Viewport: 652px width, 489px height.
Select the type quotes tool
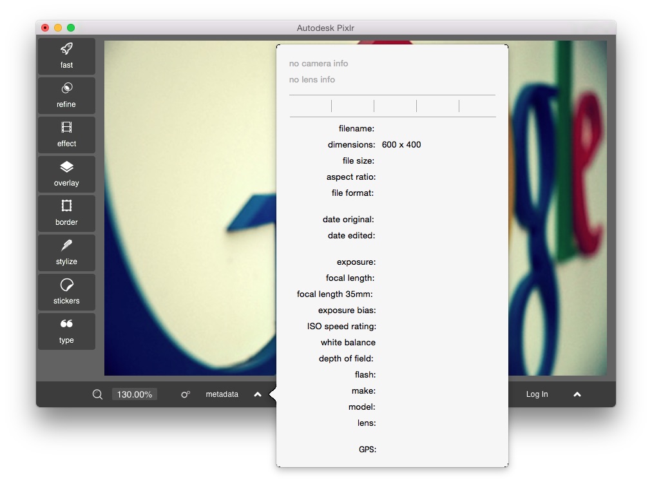click(x=66, y=331)
